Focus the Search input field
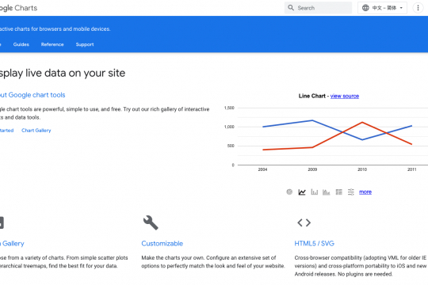The image size is (428, 285). coord(319,8)
